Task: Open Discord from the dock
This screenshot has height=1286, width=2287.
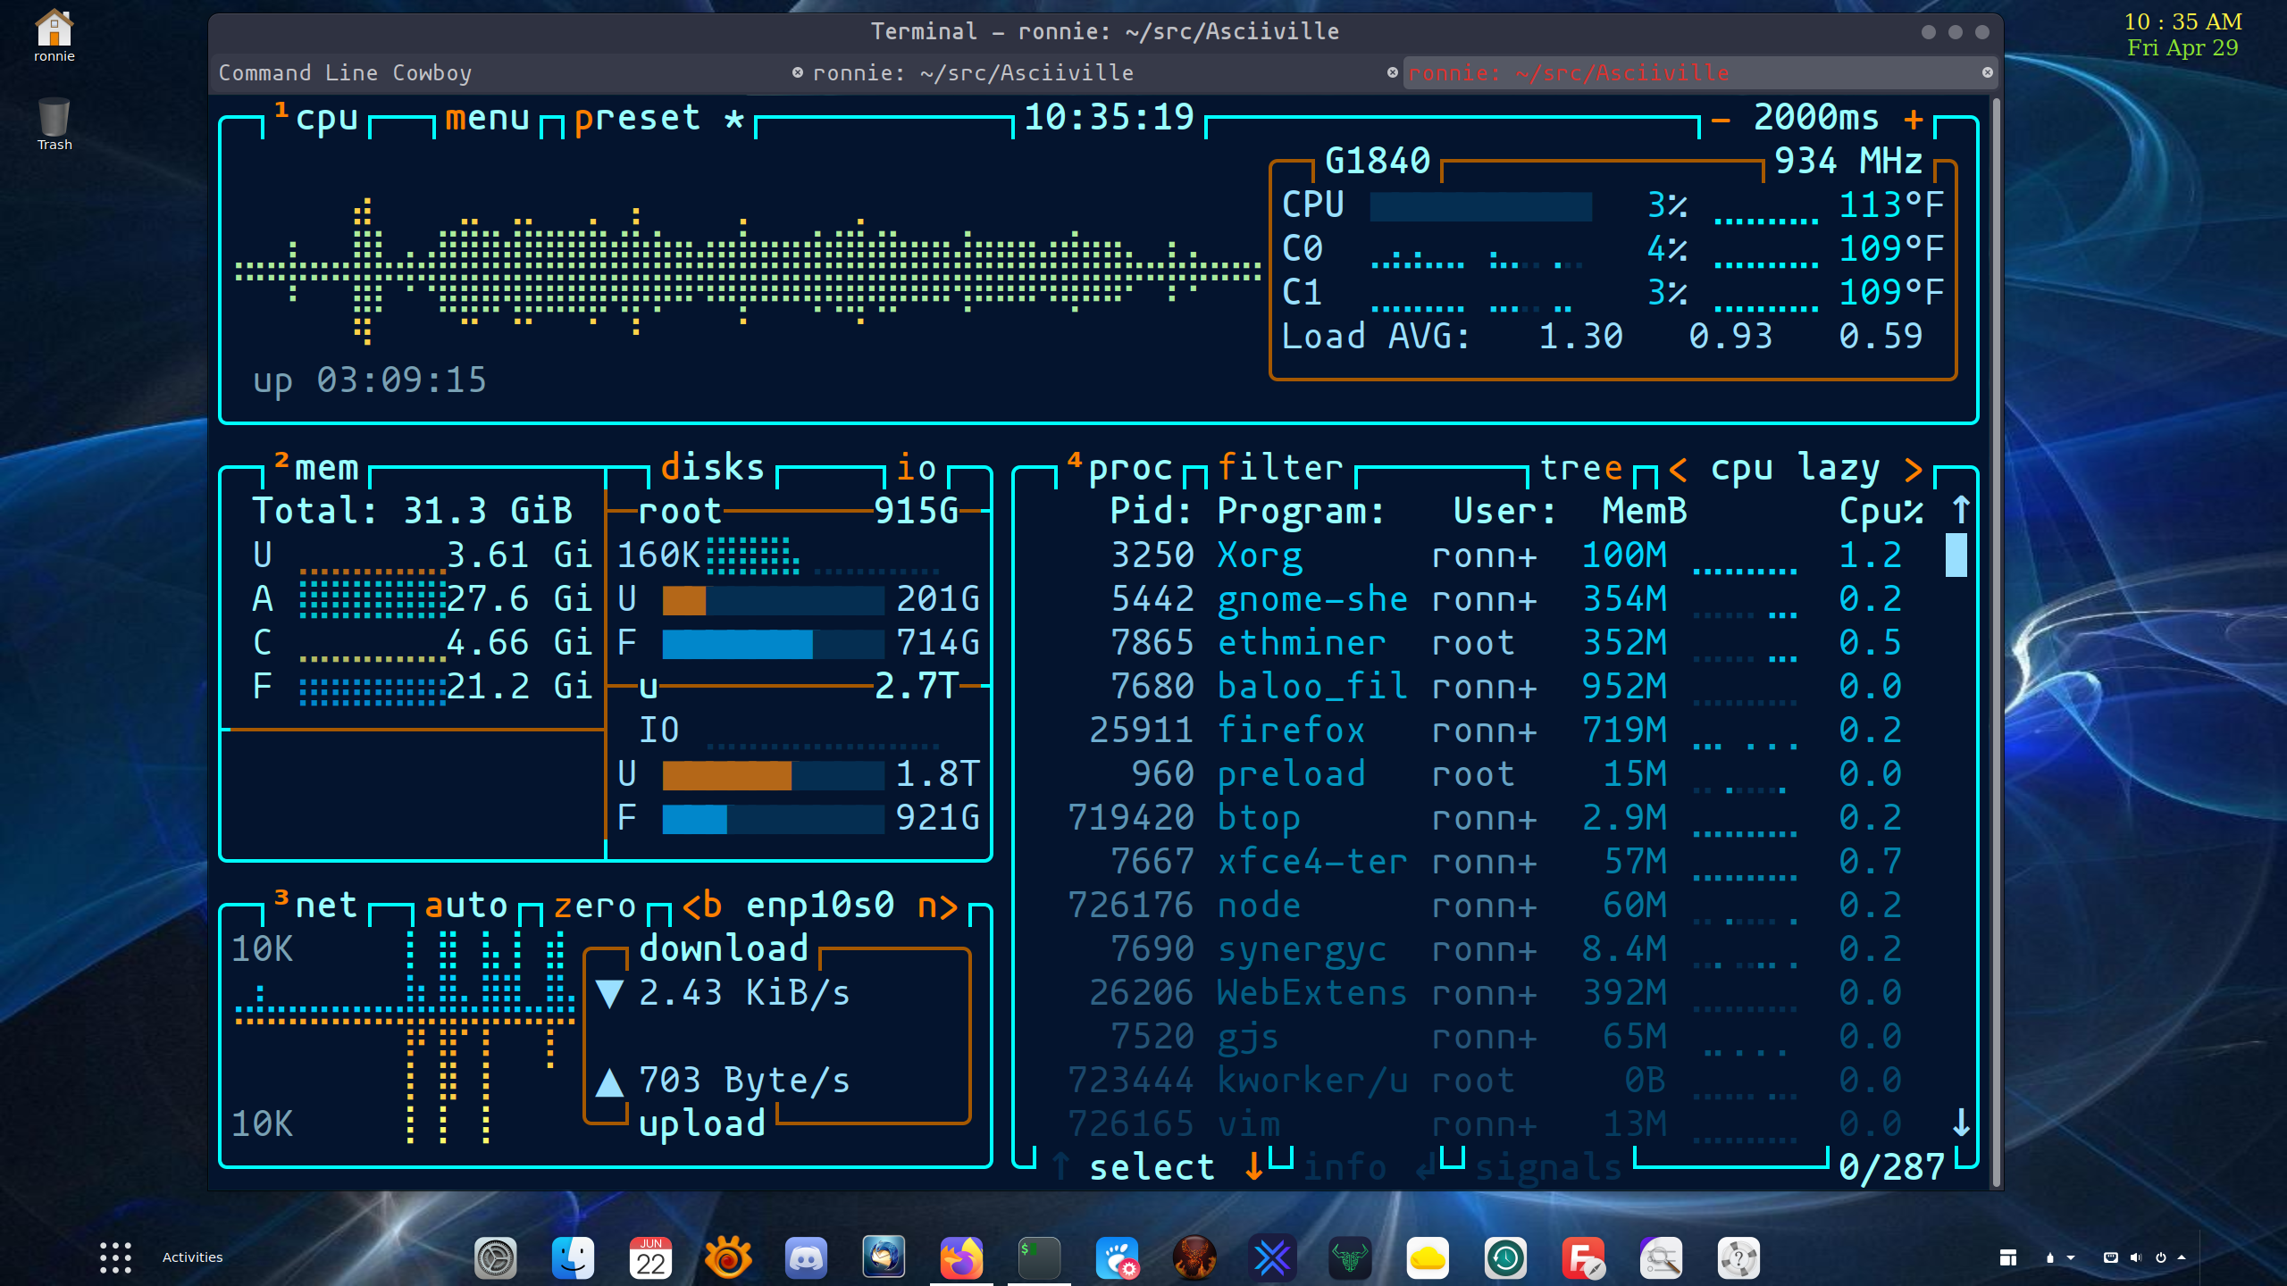Action: point(806,1258)
